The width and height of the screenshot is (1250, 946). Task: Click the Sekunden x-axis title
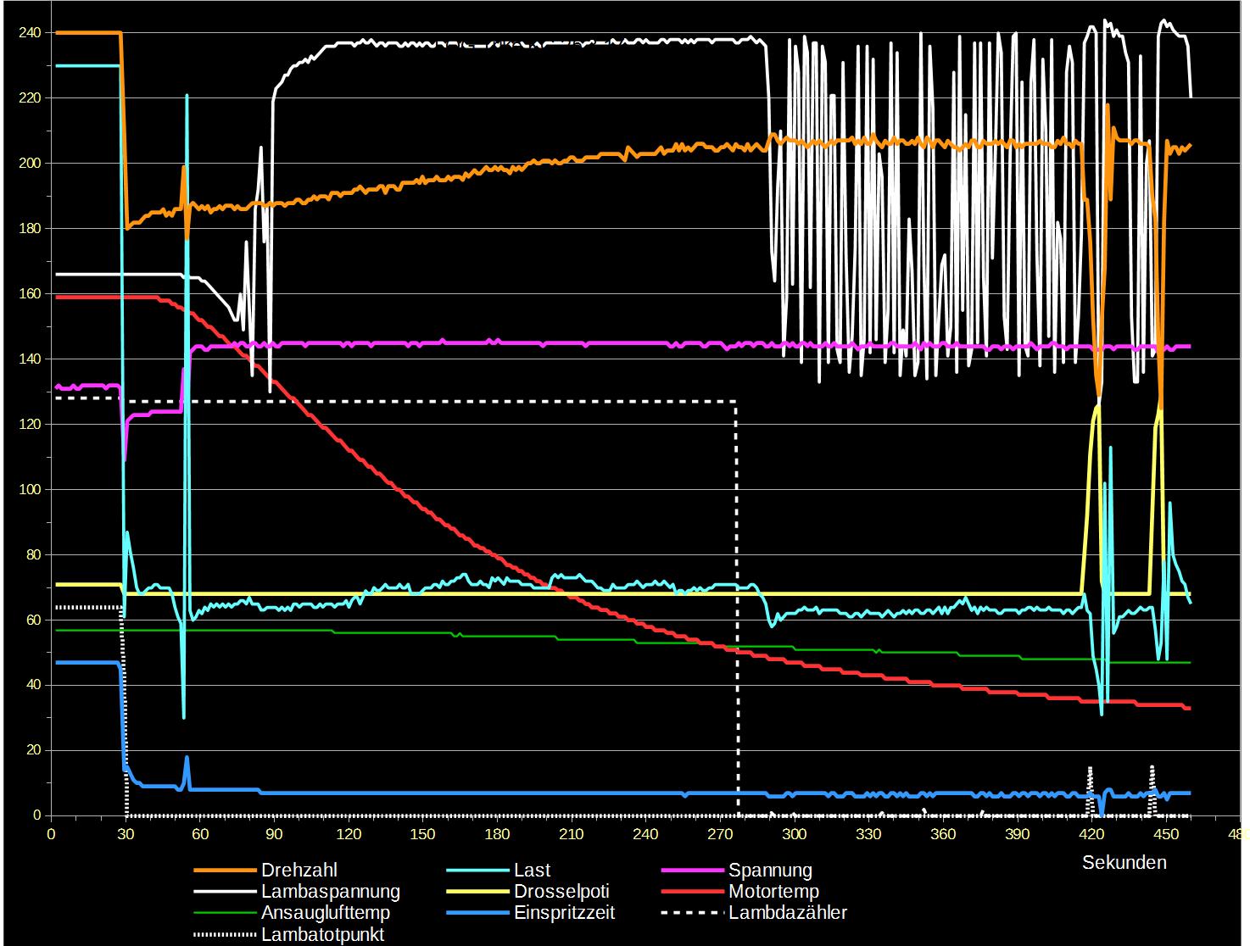click(1124, 863)
